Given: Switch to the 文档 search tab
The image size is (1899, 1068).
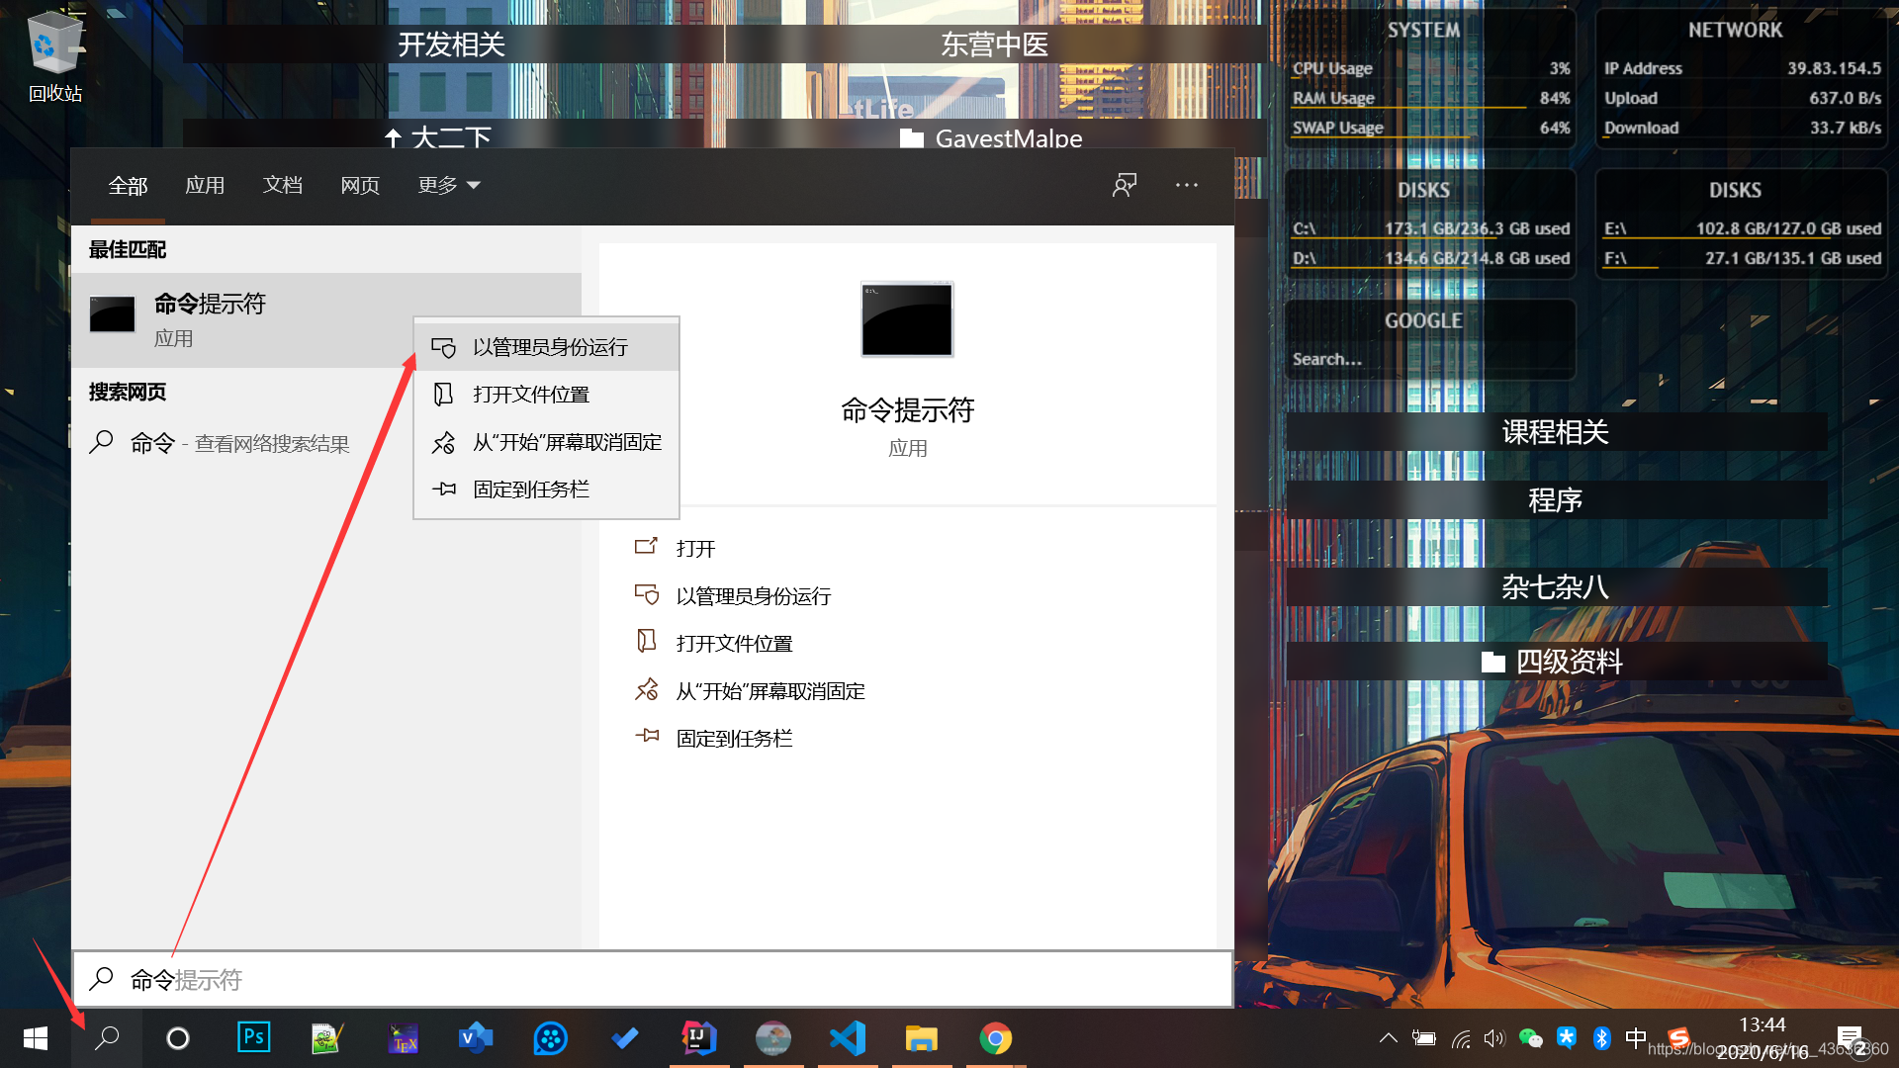Looking at the screenshot, I should tap(283, 186).
